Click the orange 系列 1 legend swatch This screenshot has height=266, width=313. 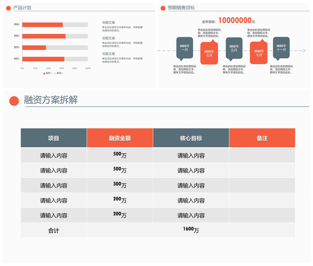point(44,73)
